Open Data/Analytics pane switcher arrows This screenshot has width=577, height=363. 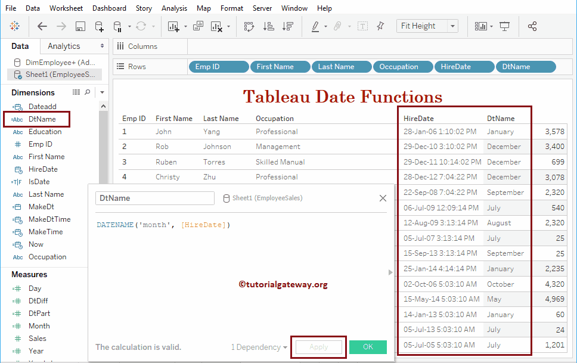pyautogui.click(x=102, y=46)
